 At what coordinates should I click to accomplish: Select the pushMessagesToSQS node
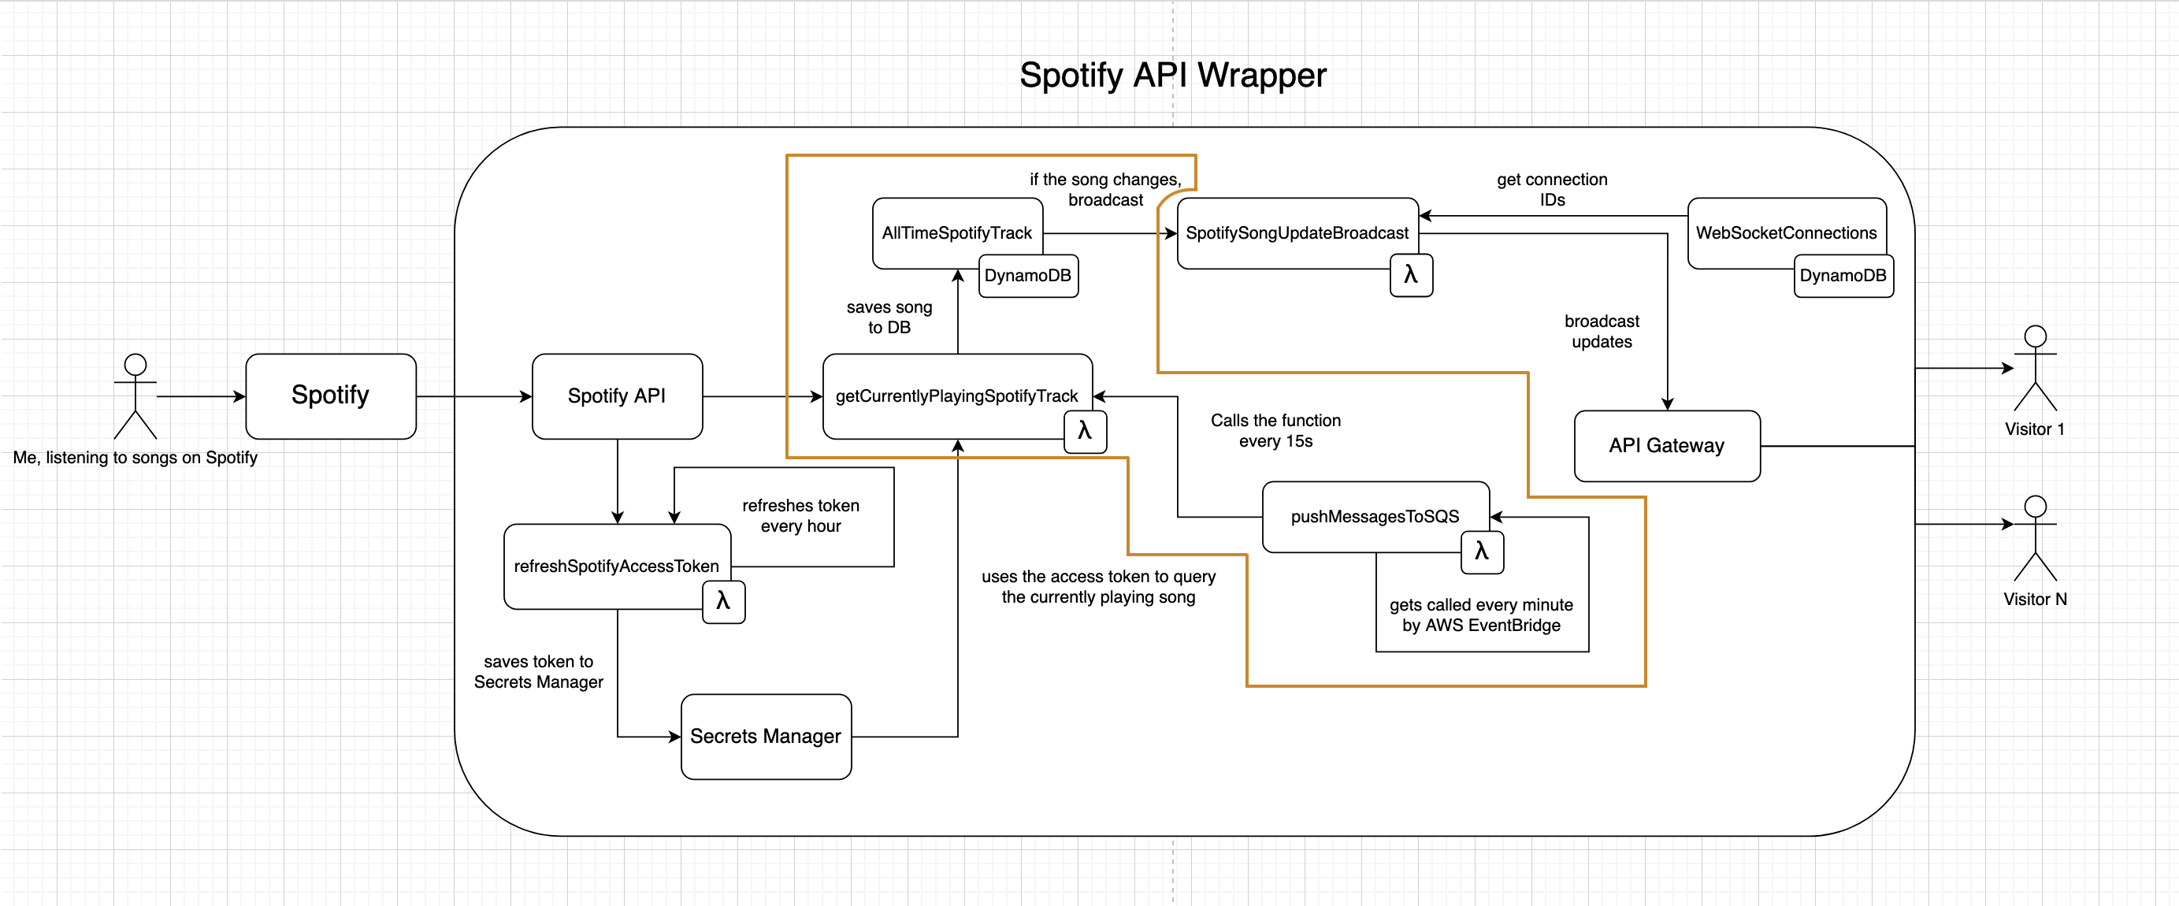[x=1375, y=517]
